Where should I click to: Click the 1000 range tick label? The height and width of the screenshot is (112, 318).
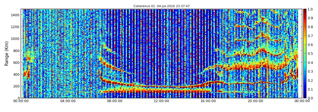tap(15, 39)
